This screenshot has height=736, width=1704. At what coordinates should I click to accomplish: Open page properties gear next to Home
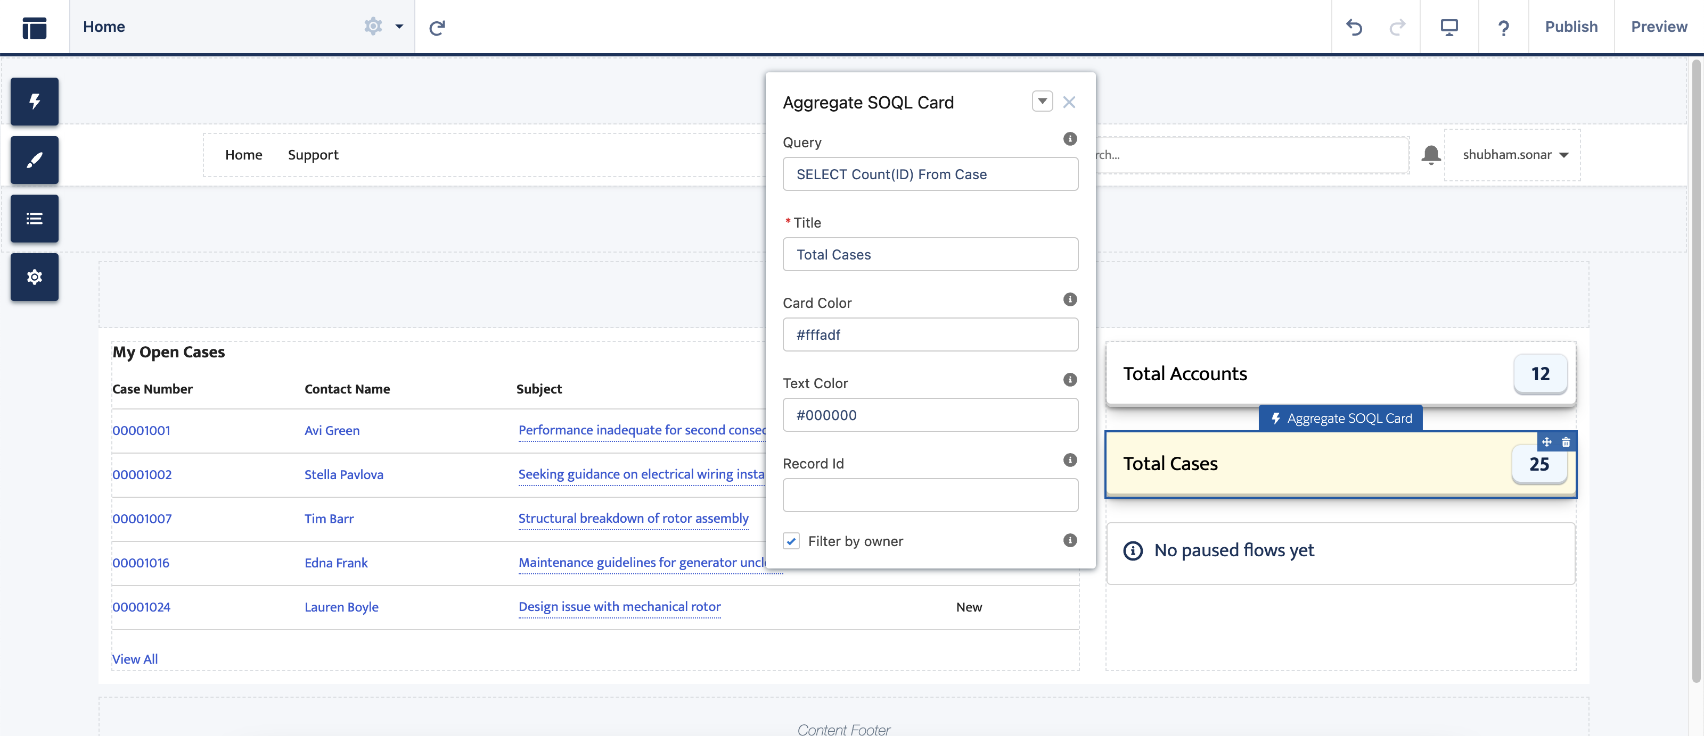373,27
